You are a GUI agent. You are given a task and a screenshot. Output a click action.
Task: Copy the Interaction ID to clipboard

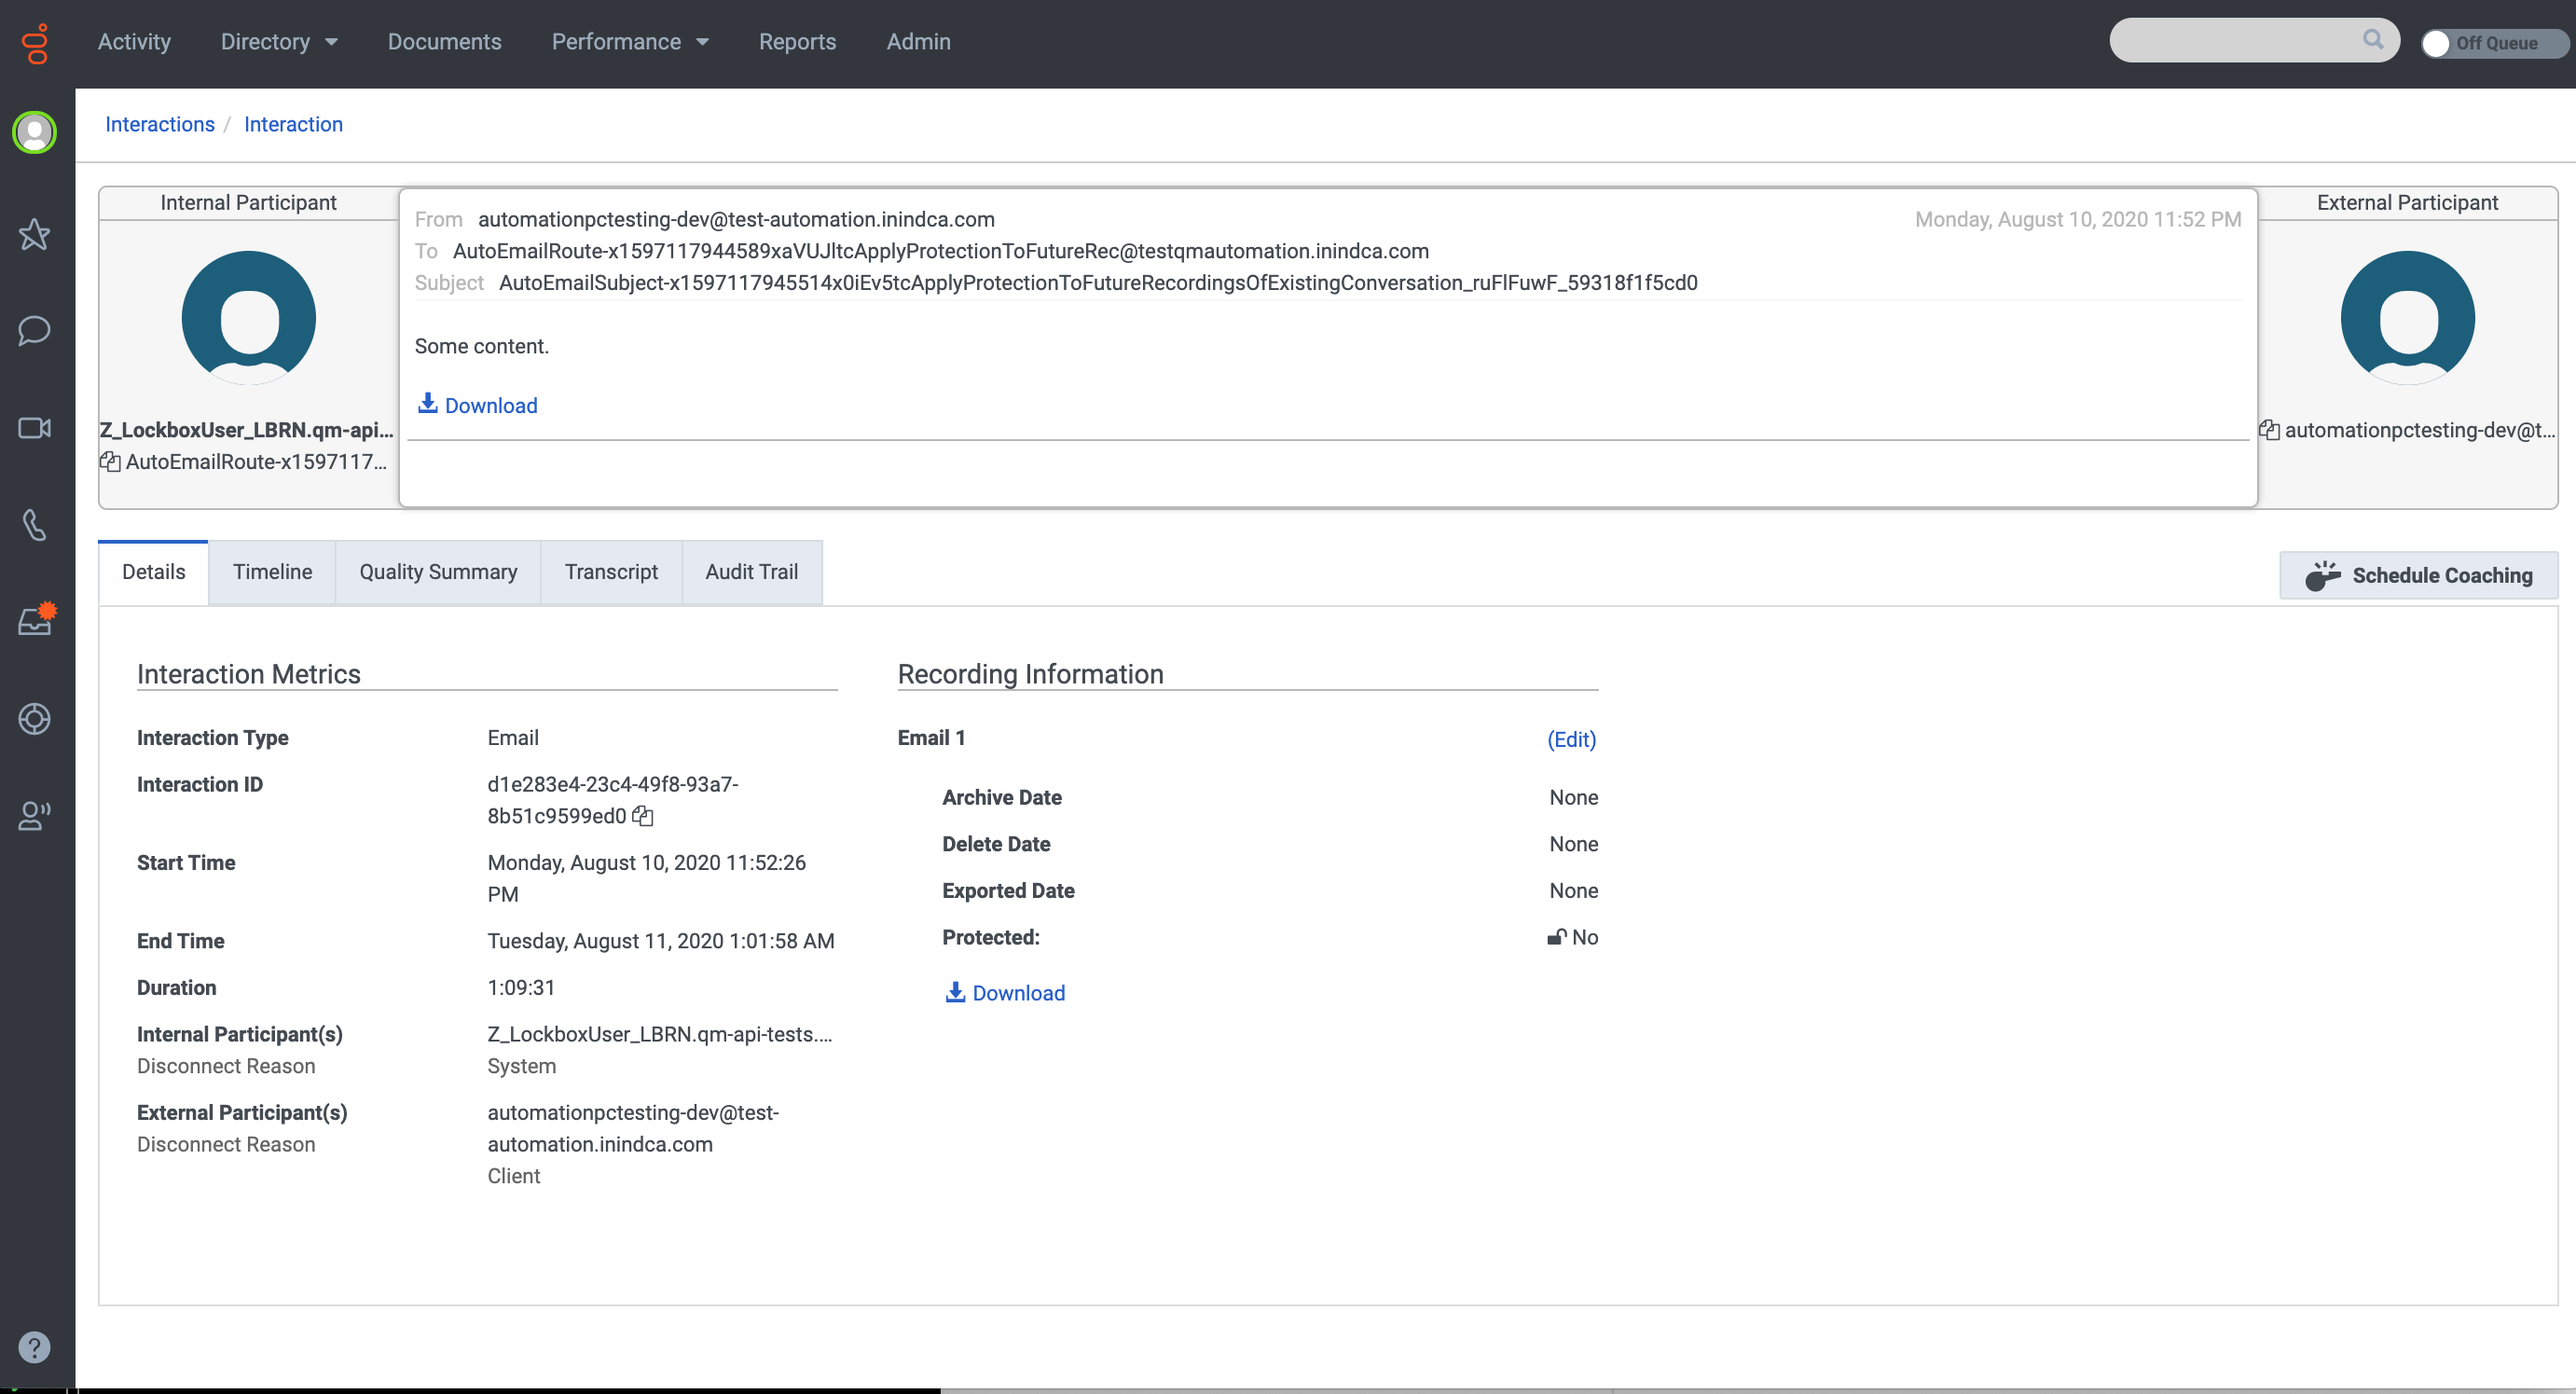pos(643,816)
